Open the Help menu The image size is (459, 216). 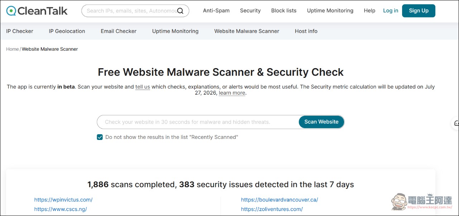click(369, 11)
